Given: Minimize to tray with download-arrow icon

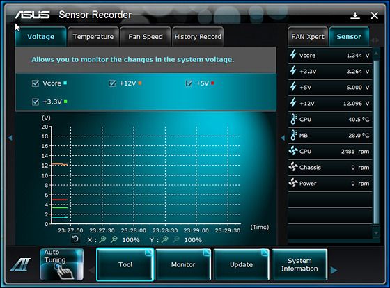Looking at the screenshot, I should pyautogui.click(x=355, y=15).
